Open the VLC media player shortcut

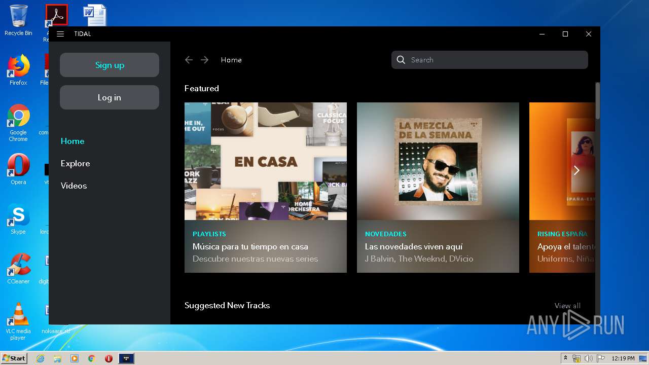(18, 321)
